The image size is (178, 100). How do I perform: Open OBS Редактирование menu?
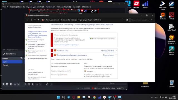coord(17,7)
